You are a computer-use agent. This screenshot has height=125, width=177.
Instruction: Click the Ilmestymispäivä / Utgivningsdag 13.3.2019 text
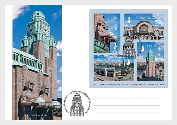tap(111, 84)
